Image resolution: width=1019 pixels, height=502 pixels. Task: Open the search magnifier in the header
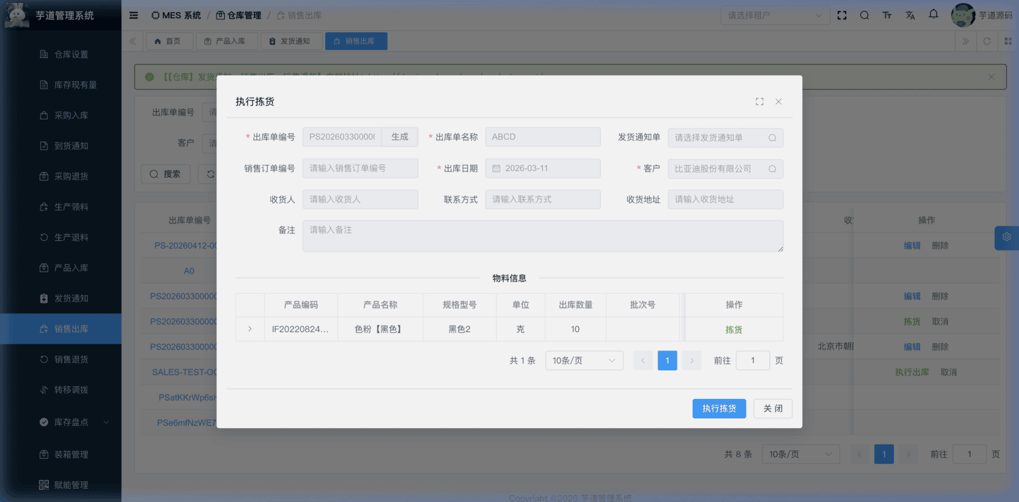[x=864, y=15]
